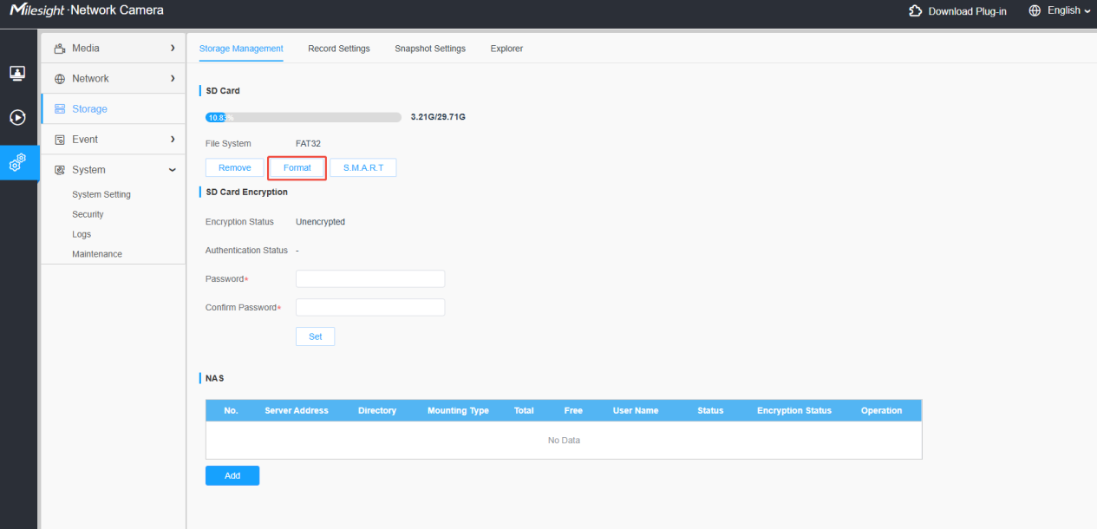This screenshot has height=529, width=1097.
Task: Open S.M.A.R.T info button
Action: click(362, 167)
